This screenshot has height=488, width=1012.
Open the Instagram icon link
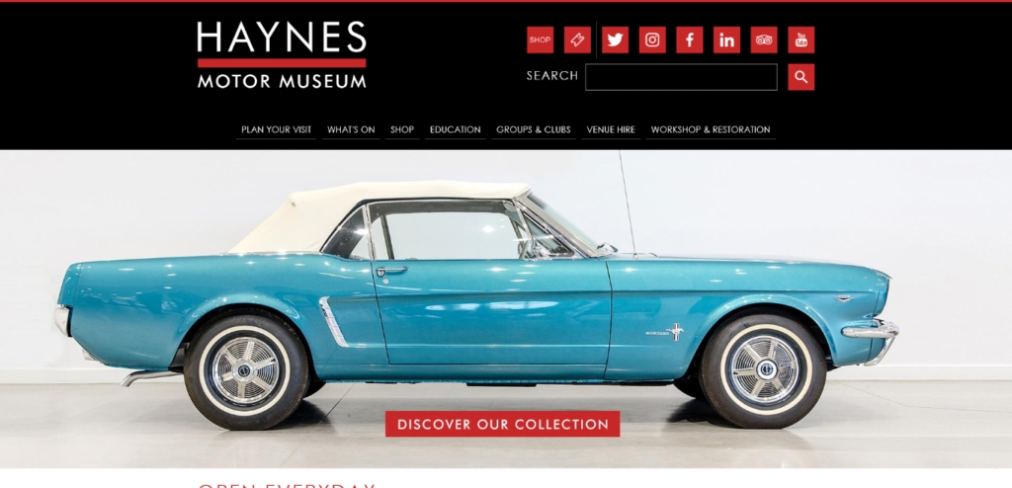point(652,41)
